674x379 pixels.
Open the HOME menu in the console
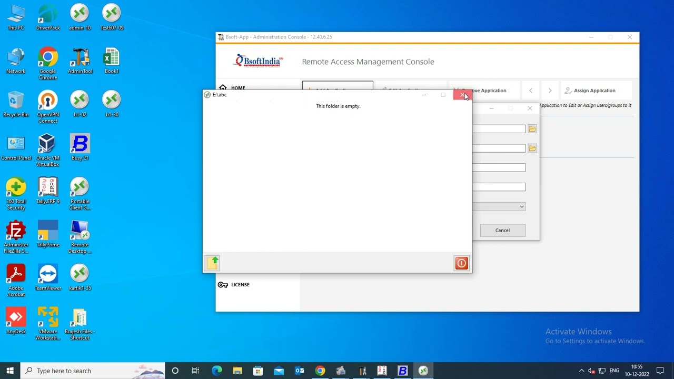coord(232,88)
